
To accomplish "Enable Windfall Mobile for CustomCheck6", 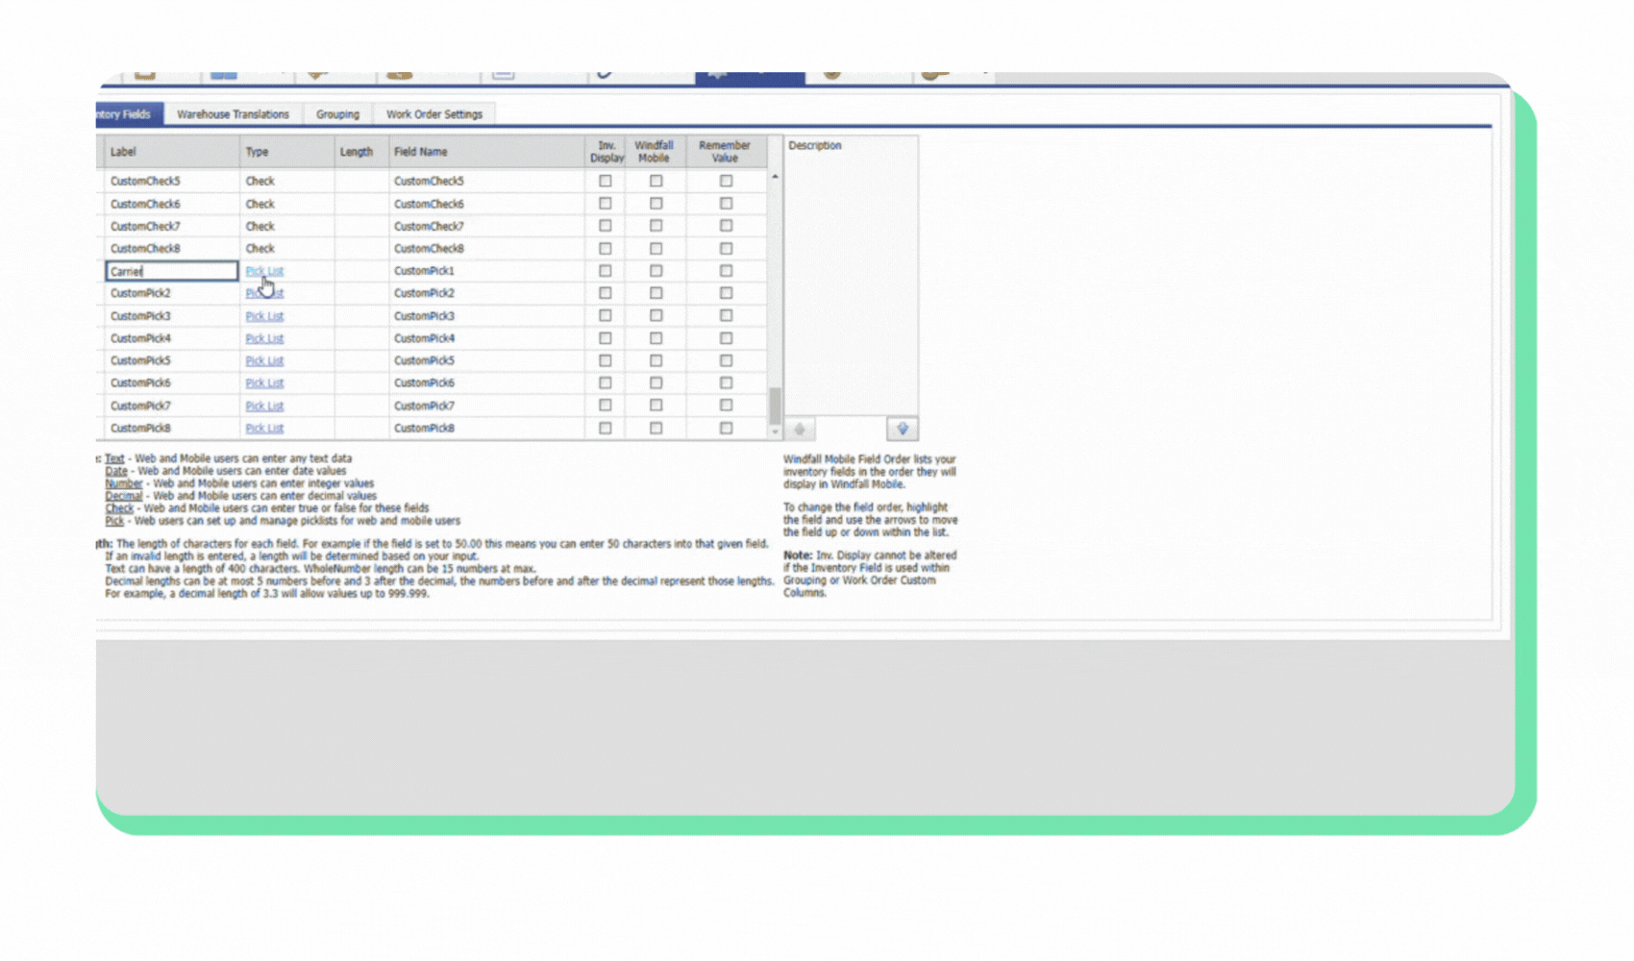I will click(656, 204).
